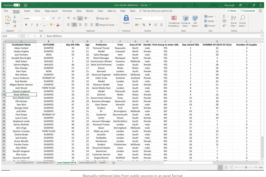Click the Fill Color bucket icon

click(x=51, y=25)
